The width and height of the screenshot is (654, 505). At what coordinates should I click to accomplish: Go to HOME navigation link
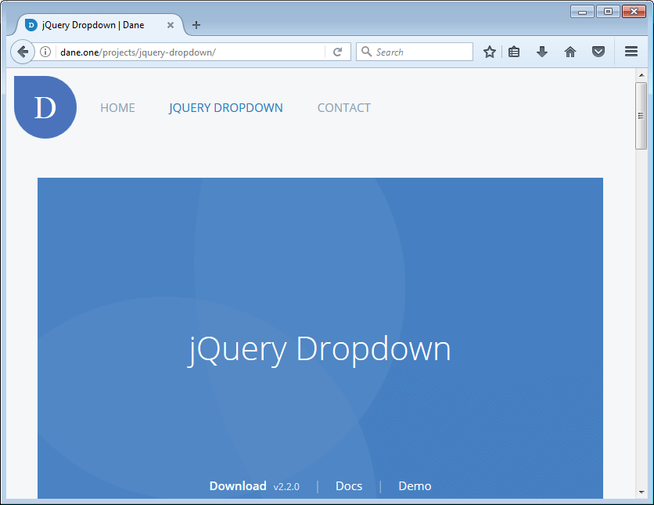(x=117, y=108)
